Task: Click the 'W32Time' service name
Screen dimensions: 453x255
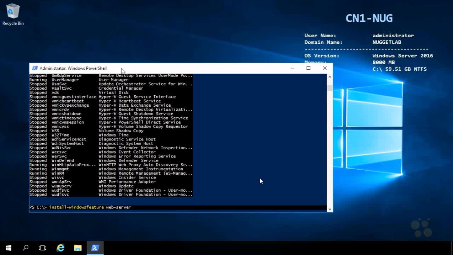Action: tap(61, 135)
